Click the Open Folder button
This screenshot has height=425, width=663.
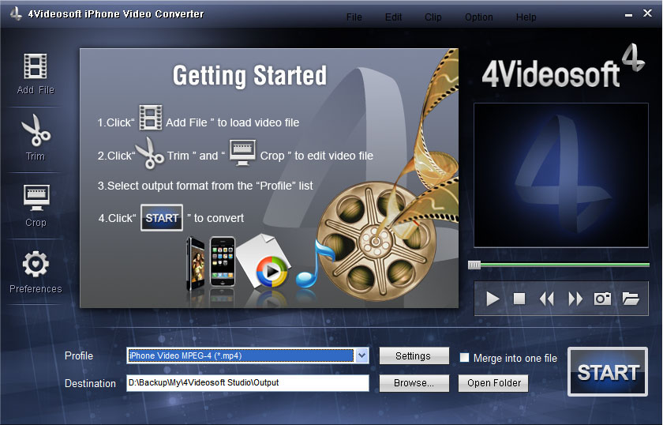click(x=493, y=383)
